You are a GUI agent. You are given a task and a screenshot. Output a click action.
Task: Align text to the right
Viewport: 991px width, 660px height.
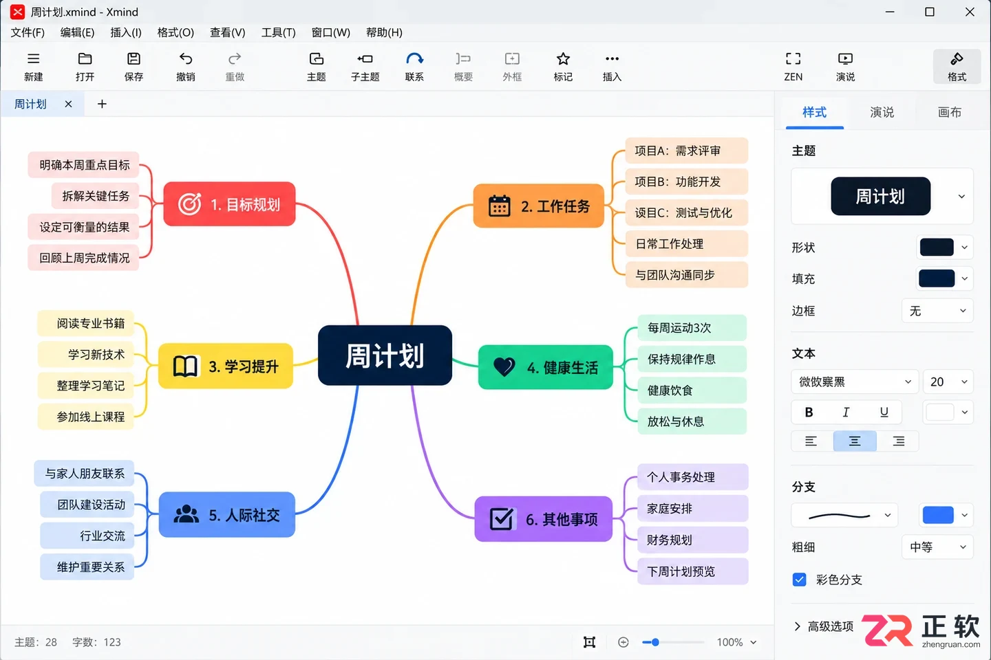898,441
